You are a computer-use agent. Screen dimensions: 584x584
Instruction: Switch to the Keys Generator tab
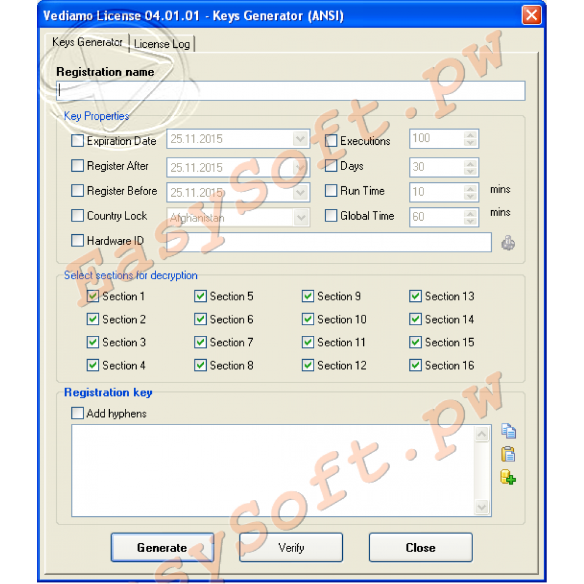click(x=87, y=43)
